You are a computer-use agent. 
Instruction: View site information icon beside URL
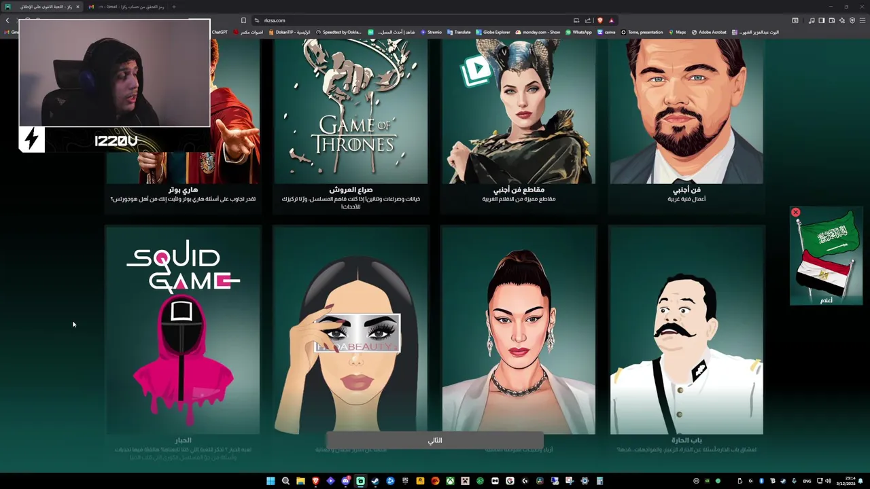click(257, 20)
